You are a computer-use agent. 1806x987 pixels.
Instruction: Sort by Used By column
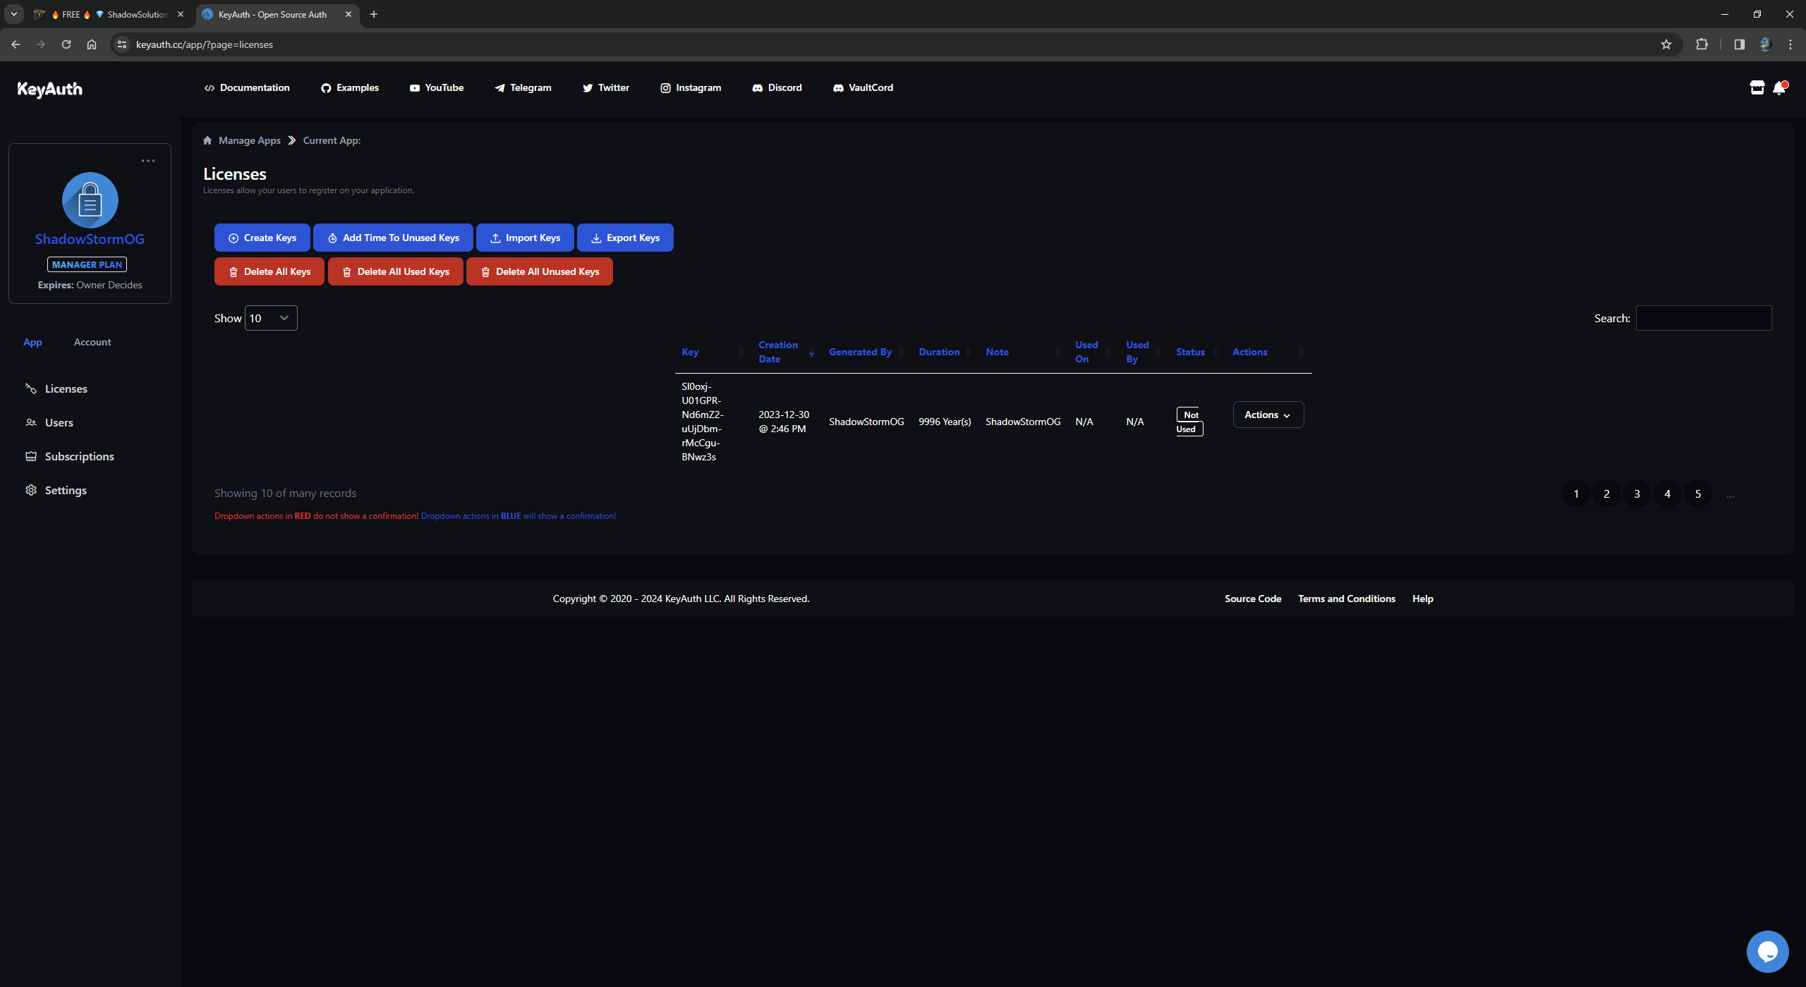coord(1144,352)
